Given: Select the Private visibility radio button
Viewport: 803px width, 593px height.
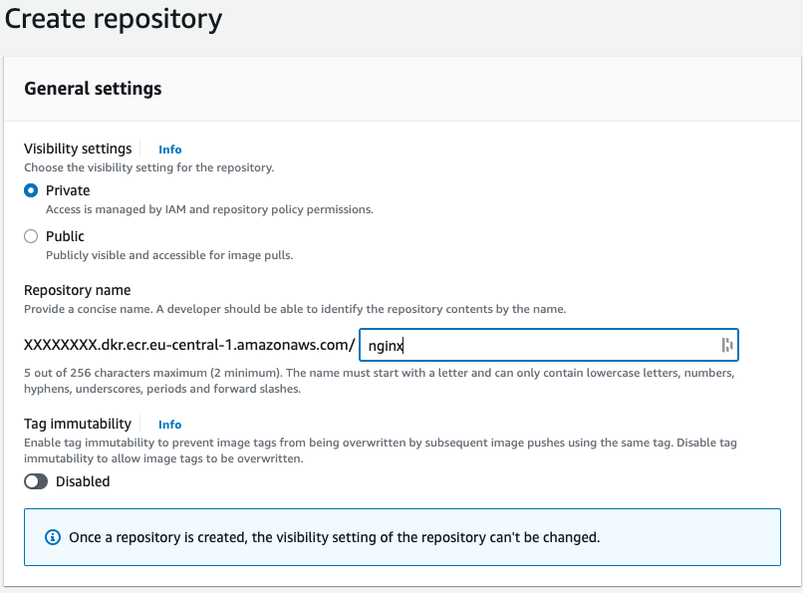Looking at the screenshot, I should point(29,190).
